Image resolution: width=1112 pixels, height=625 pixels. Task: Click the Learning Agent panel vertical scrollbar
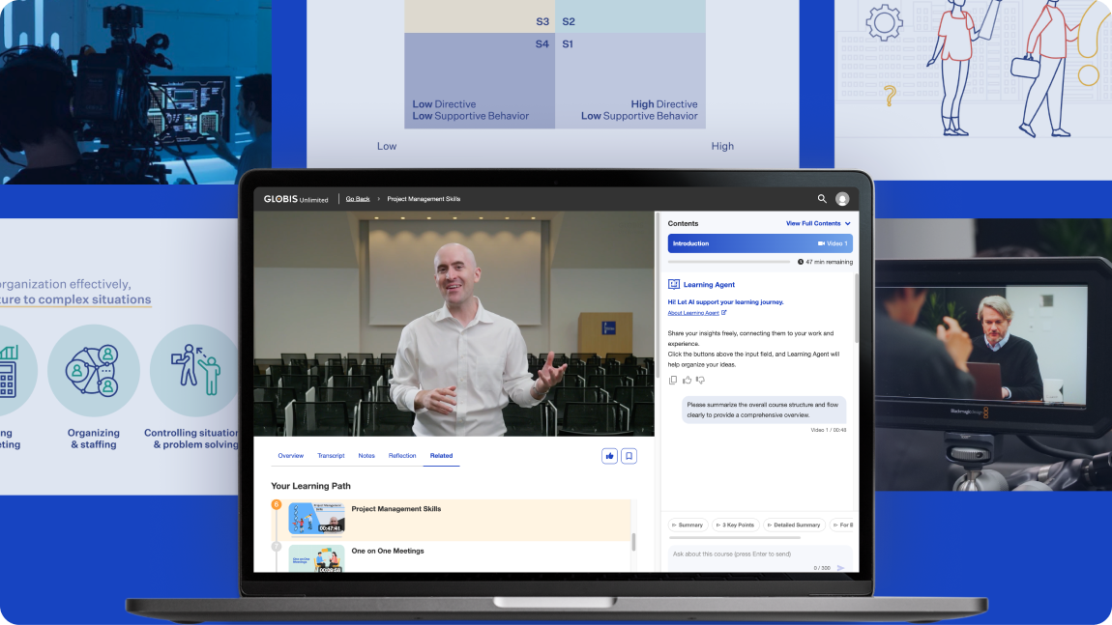pyautogui.click(x=856, y=307)
